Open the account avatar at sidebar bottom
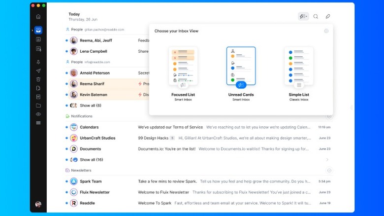This screenshot has width=384, height=216. (38, 204)
